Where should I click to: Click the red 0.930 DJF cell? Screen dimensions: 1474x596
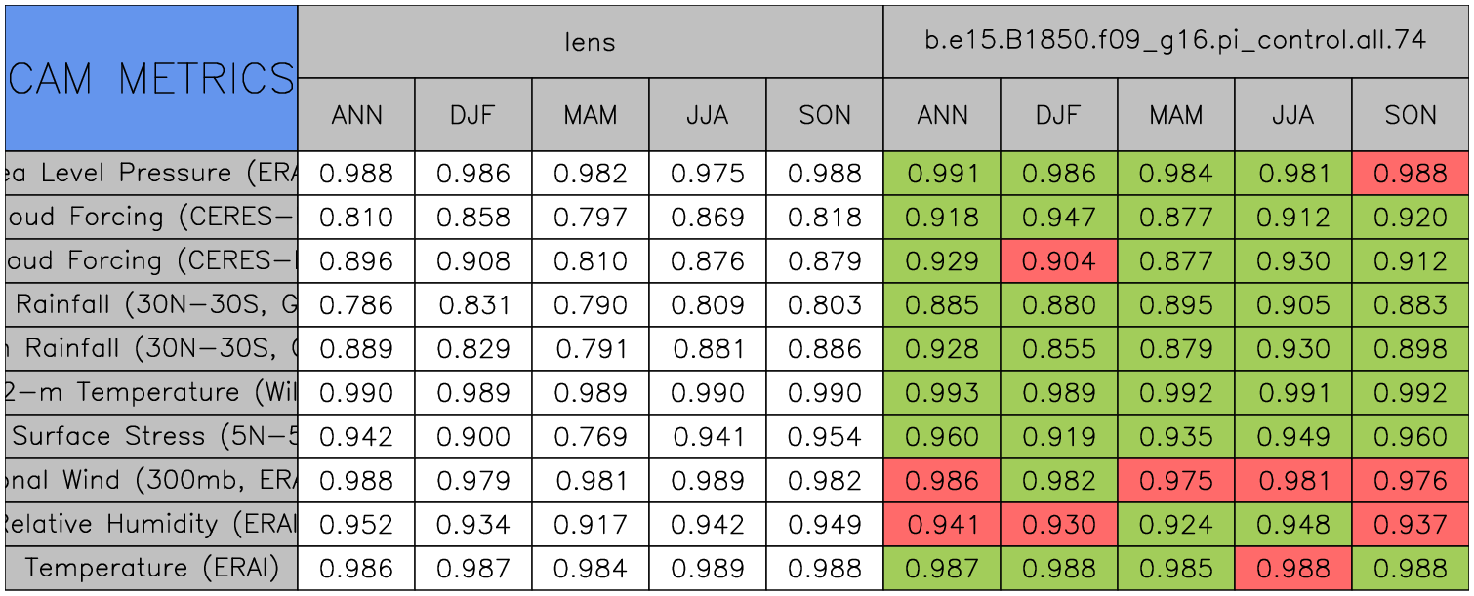pos(1059,525)
